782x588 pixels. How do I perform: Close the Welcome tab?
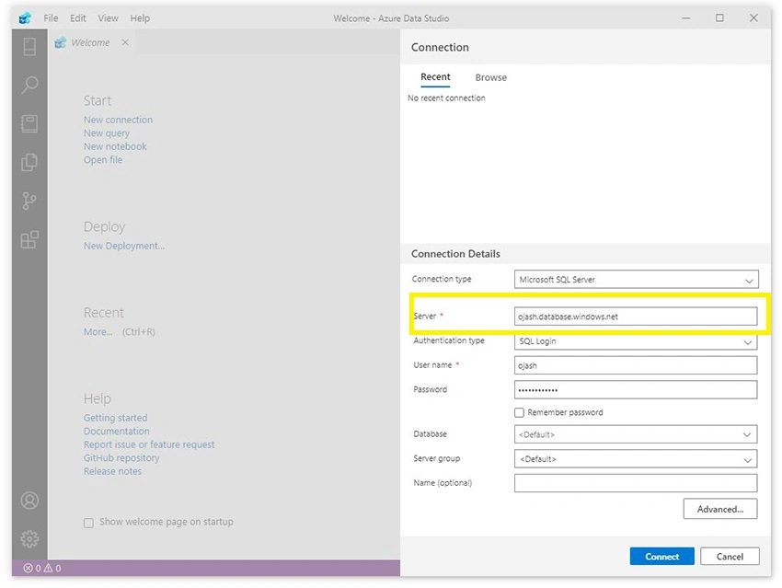click(125, 42)
